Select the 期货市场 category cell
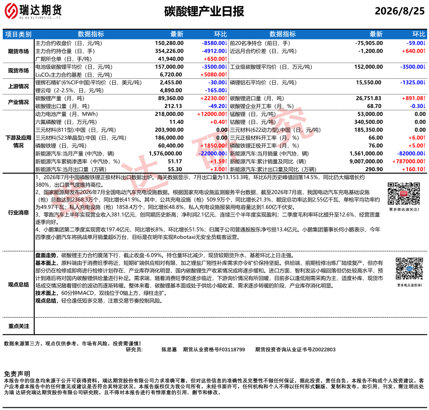Image resolution: width=429 pixels, height=410 pixels. coord(18,51)
